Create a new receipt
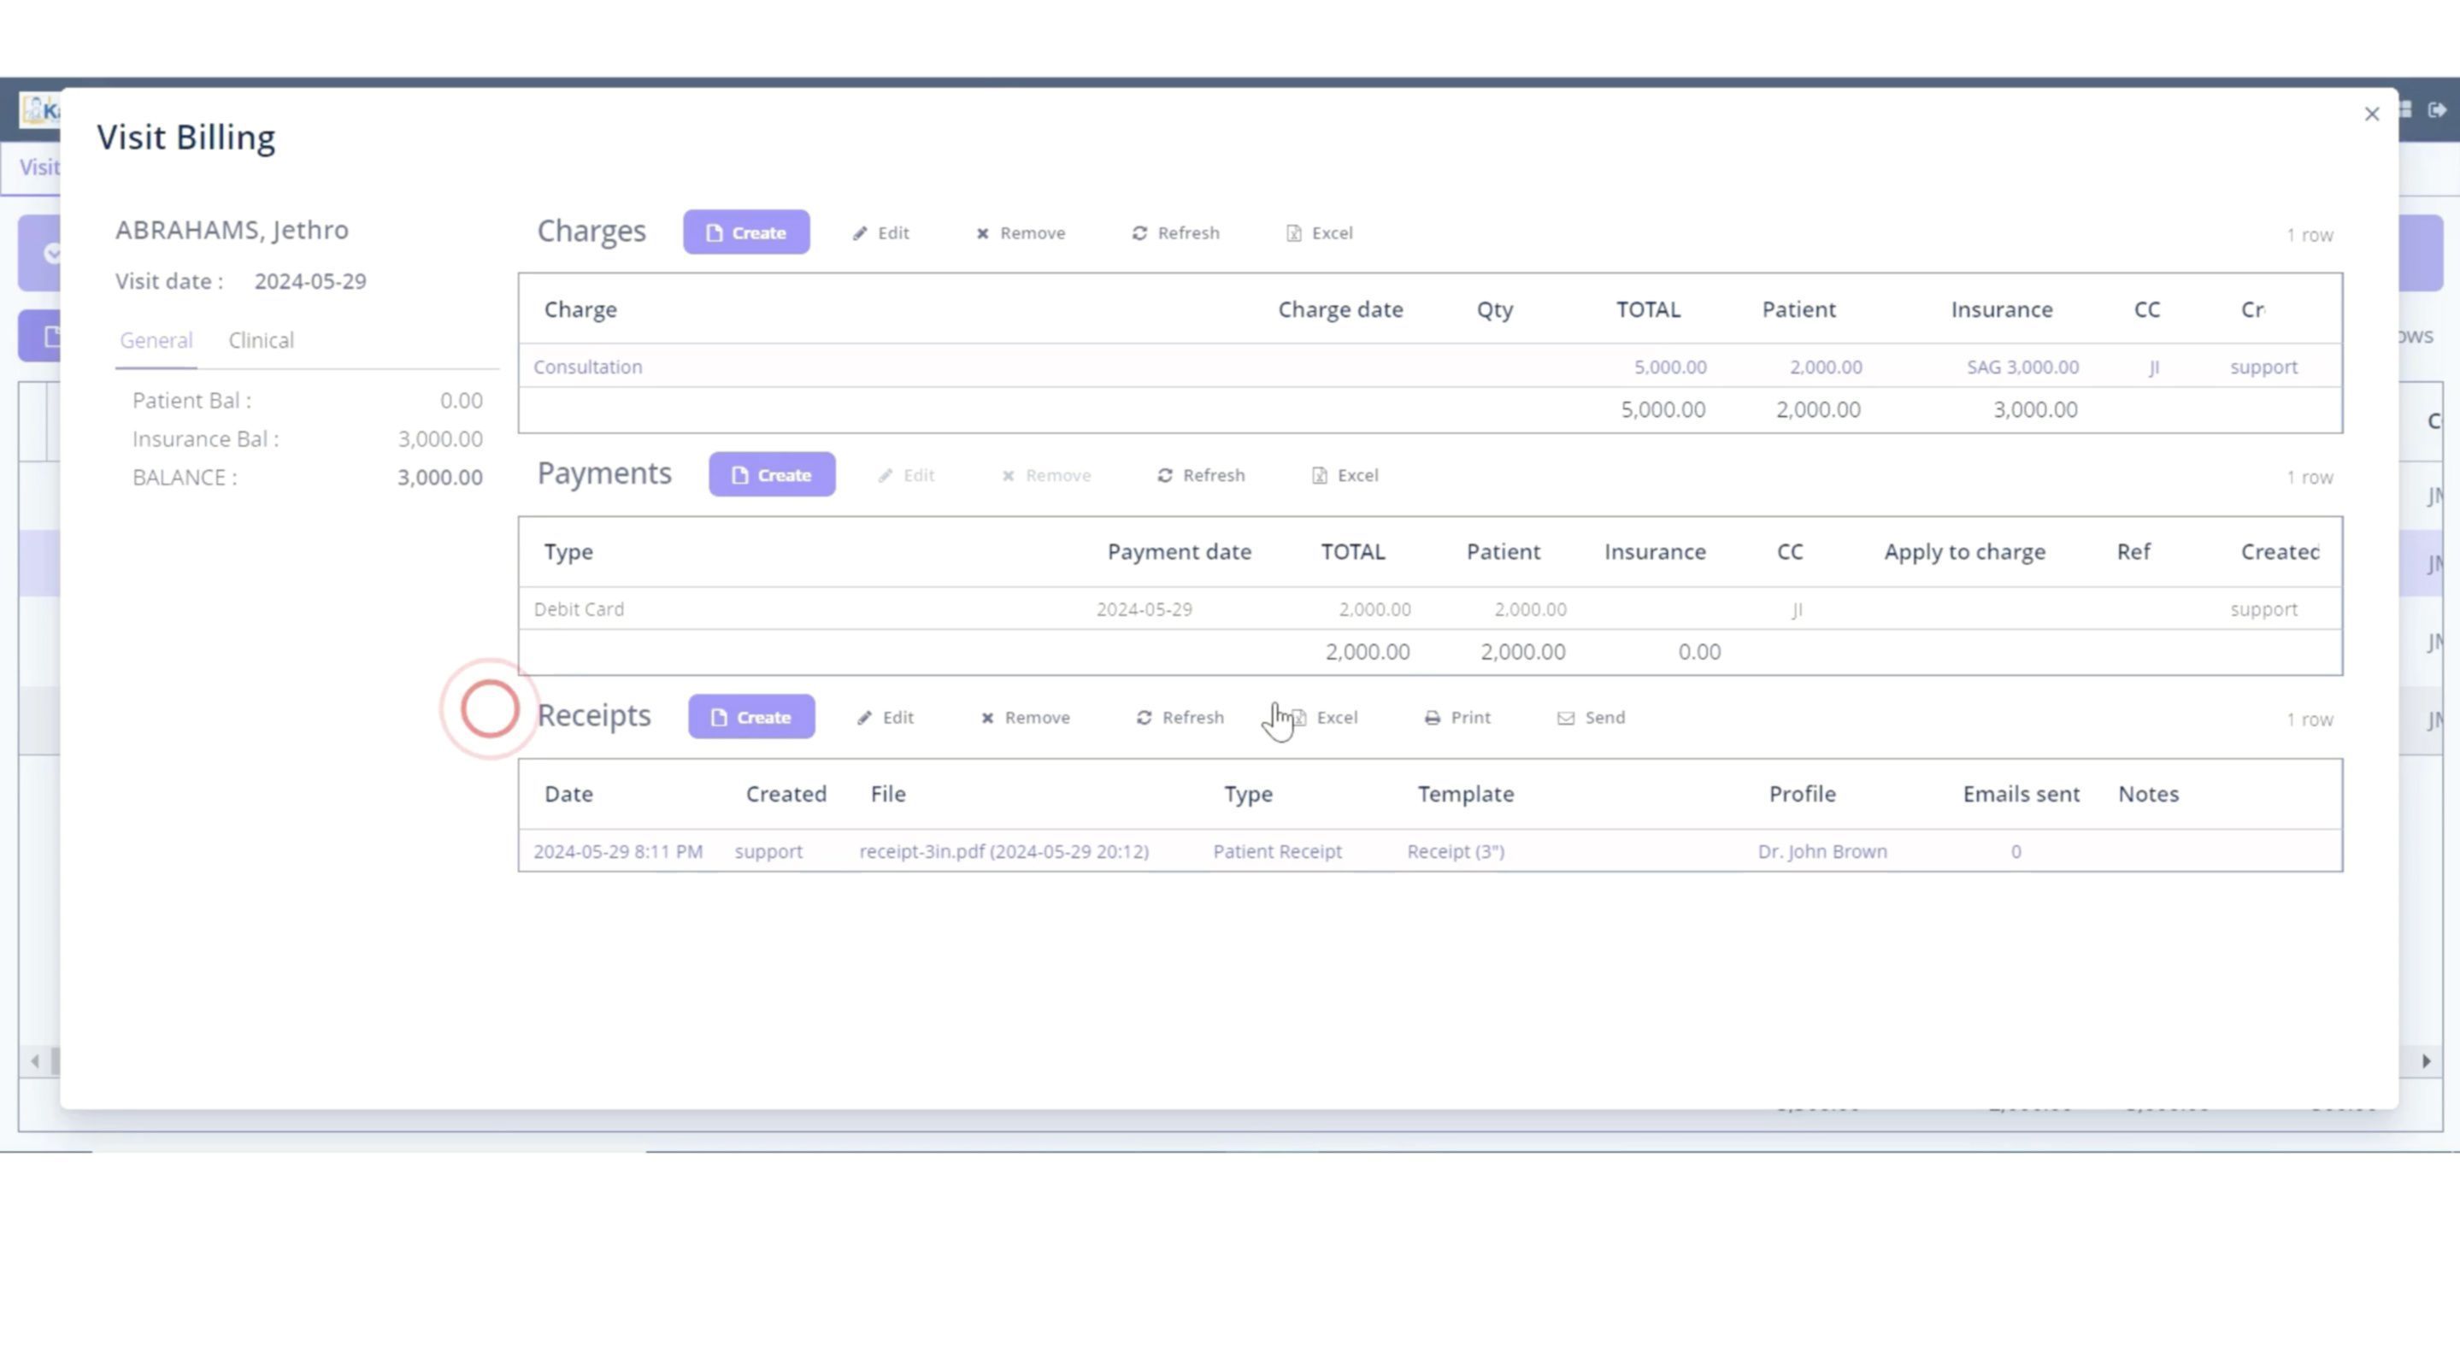2460x1357 pixels. [750, 717]
